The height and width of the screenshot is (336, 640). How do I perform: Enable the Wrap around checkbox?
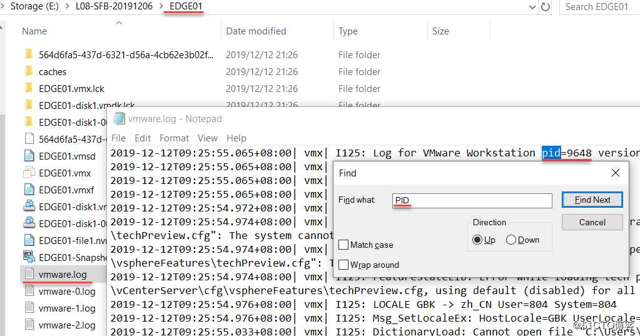point(343,265)
